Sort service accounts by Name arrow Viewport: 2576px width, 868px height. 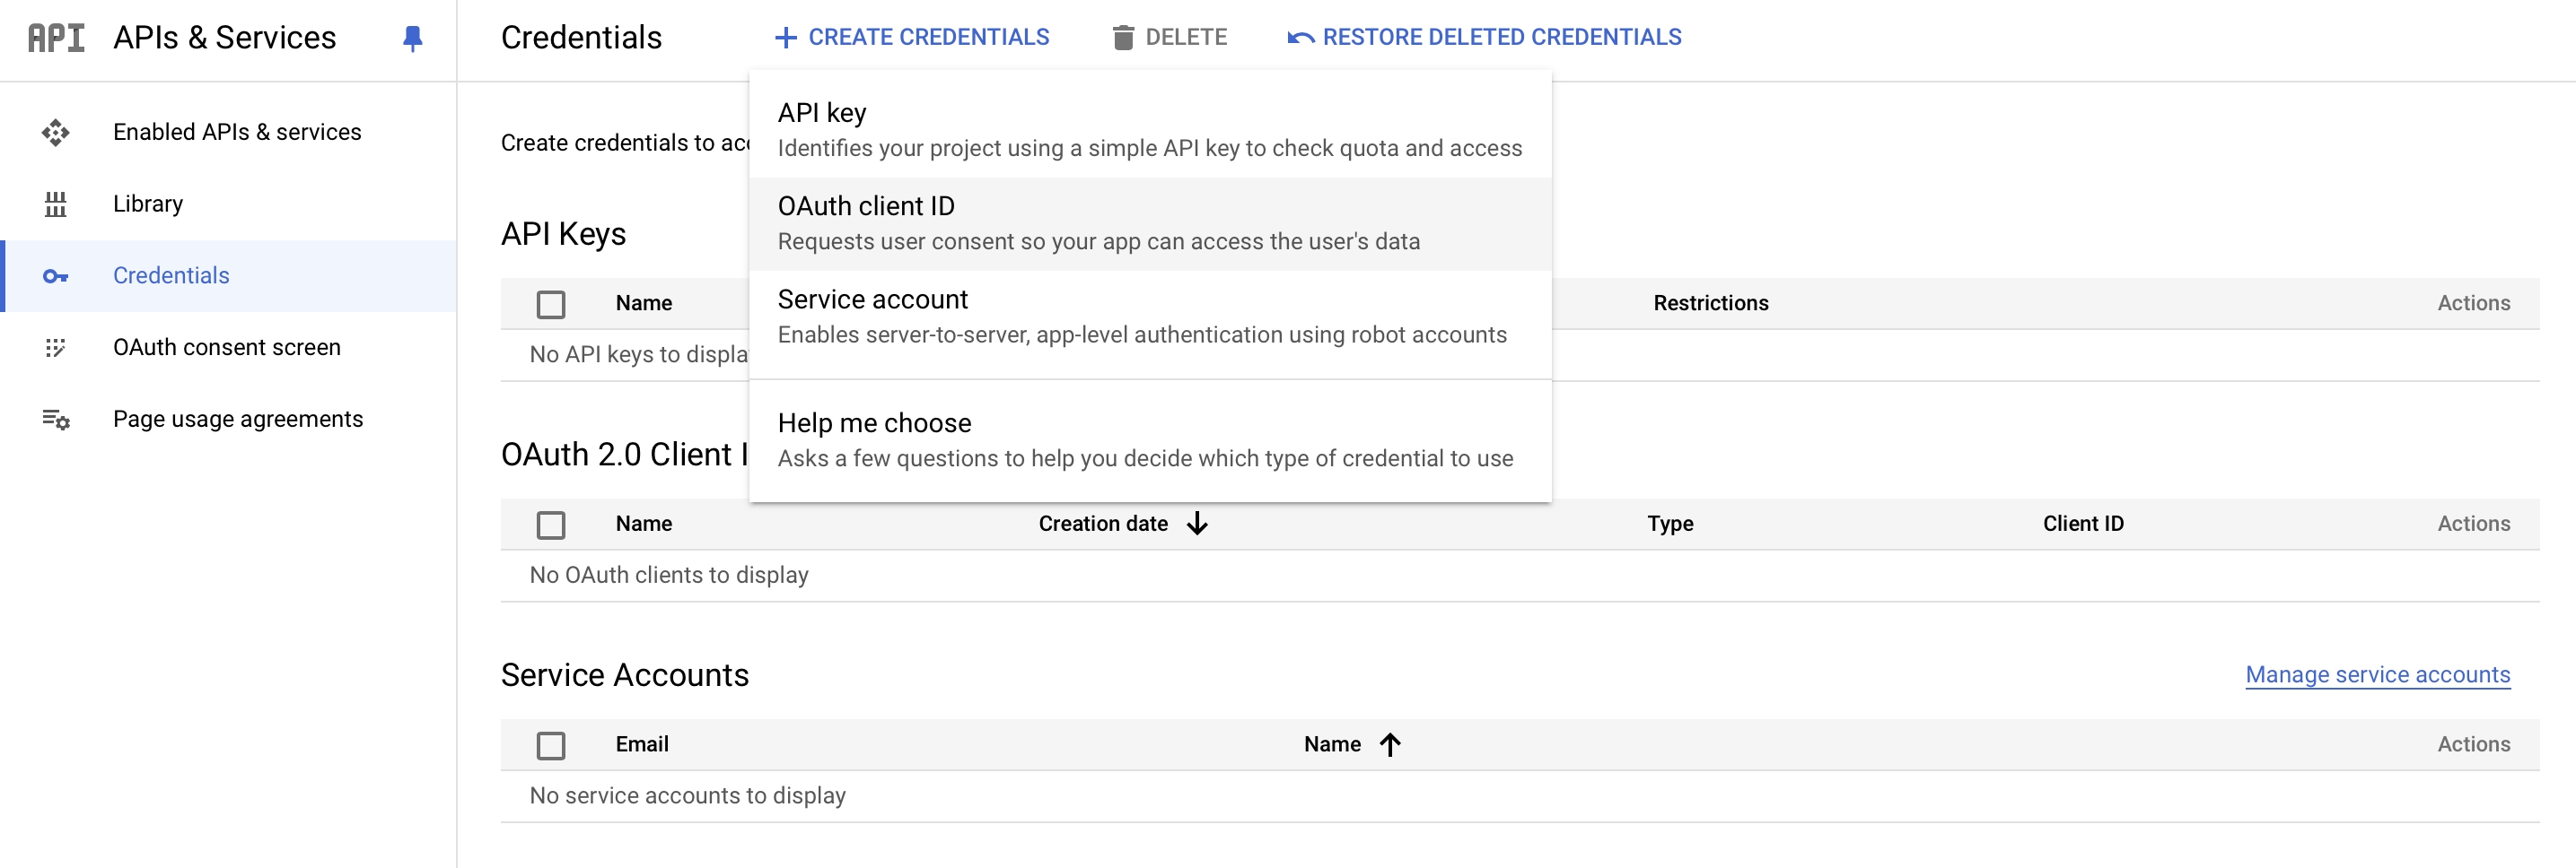[x=1390, y=744]
